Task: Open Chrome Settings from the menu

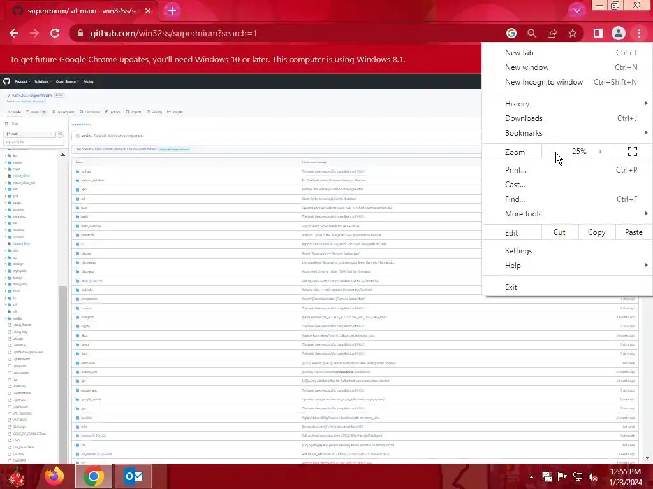Action: pos(567,250)
